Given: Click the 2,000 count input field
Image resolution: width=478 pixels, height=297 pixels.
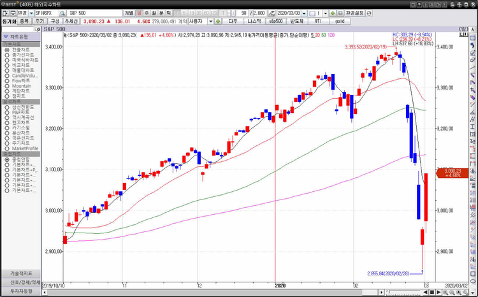Looking at the screenshot, I should point(259,13).
